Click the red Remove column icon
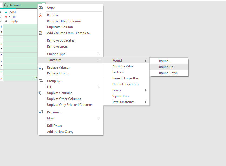The height and width of the screenshot is (166, 226). (x=41, y=15)
